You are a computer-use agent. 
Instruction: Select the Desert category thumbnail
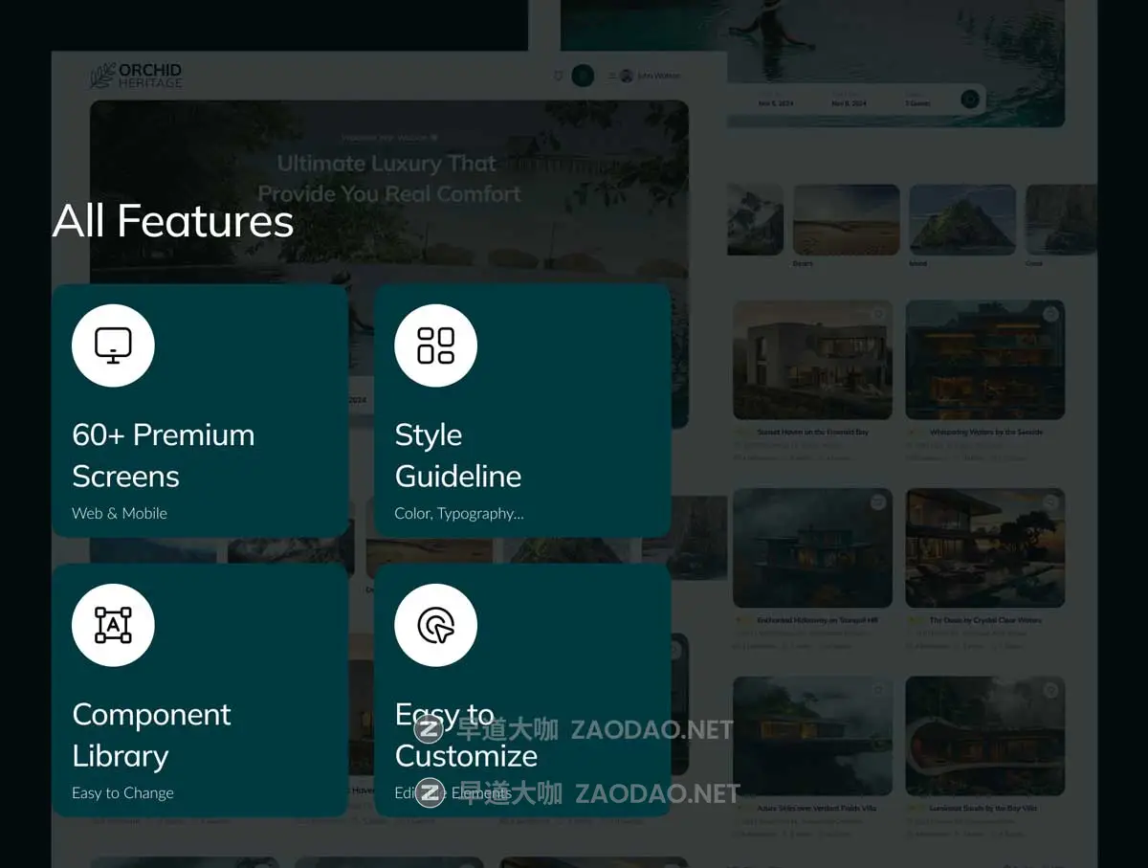[x=846, y=220]
